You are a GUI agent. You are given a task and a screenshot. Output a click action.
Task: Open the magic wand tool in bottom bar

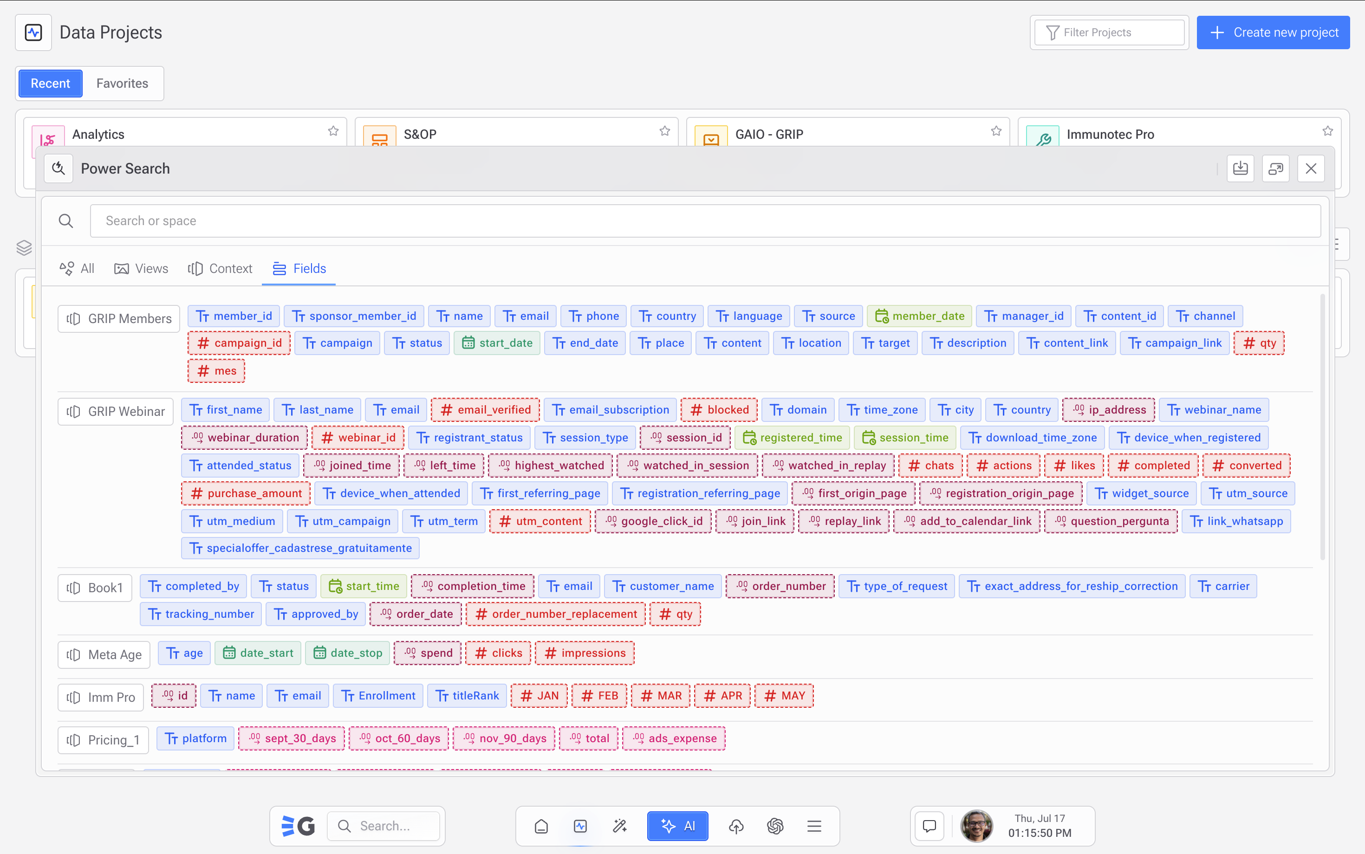(x=620, y=826)
